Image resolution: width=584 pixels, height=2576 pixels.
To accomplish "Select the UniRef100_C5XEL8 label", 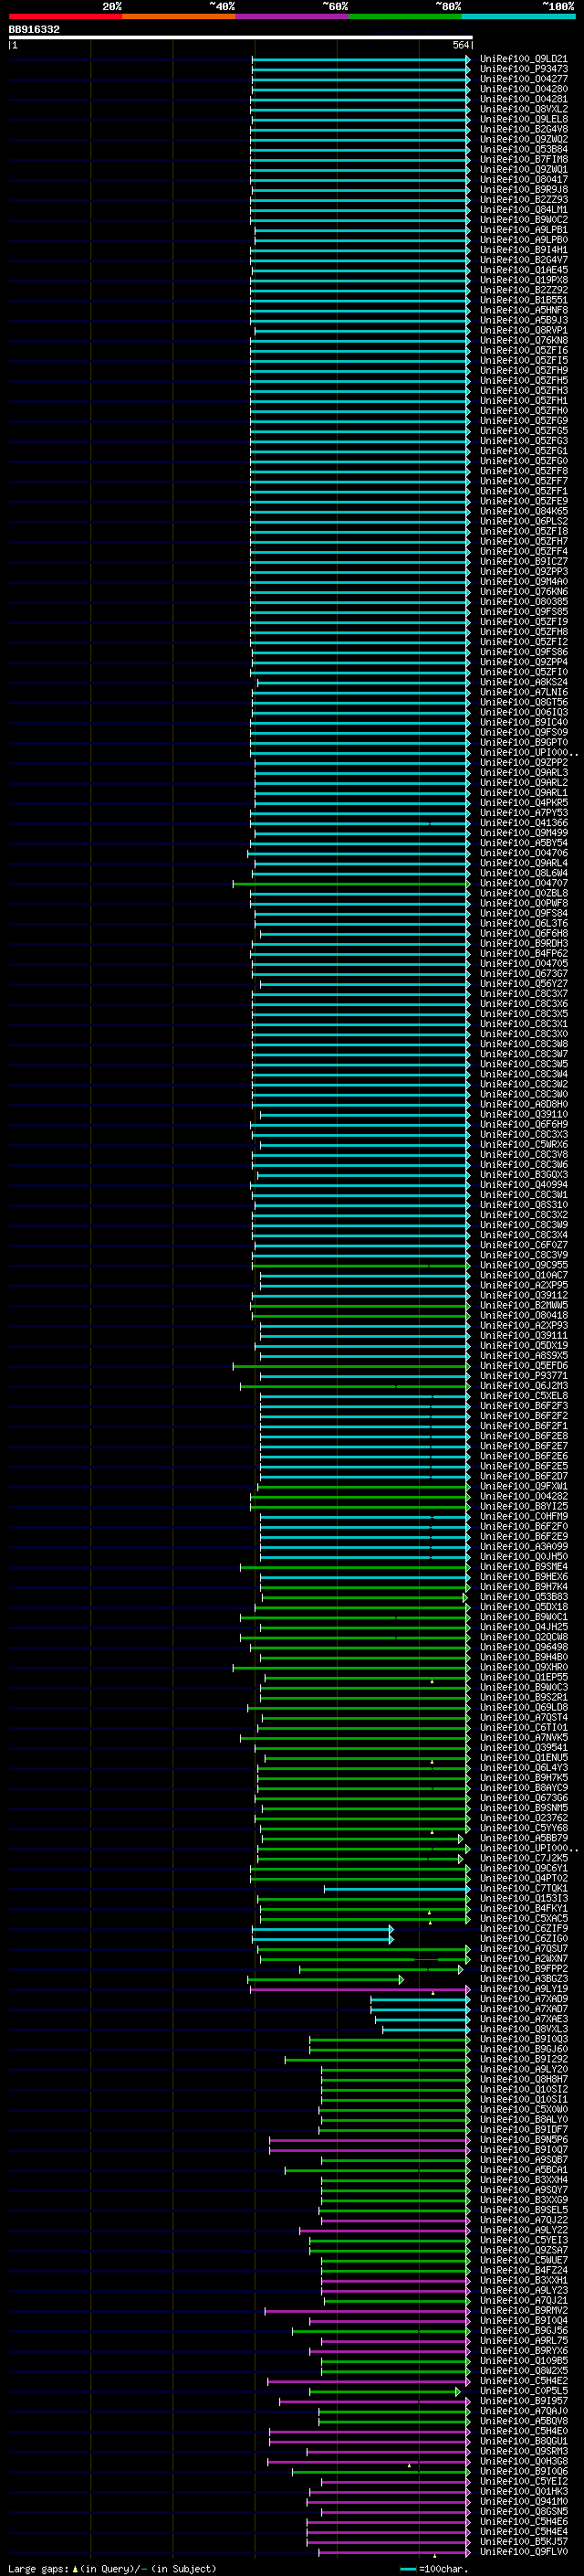I will click(x=523, y=1396).
